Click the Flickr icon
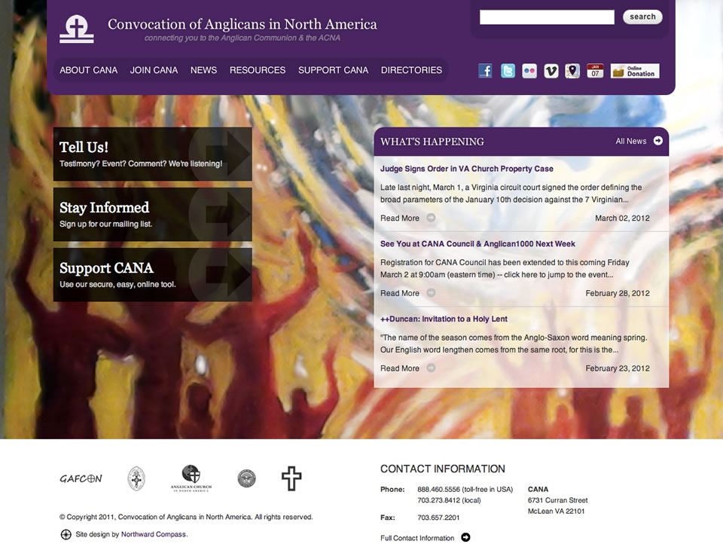This screenshot has width=723, height=556. (529, 71)
